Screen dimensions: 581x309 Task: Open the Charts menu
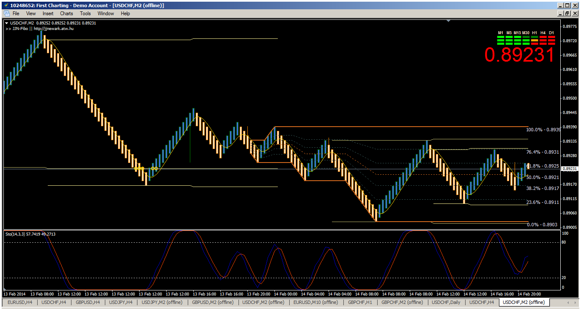tap(66, 14)
